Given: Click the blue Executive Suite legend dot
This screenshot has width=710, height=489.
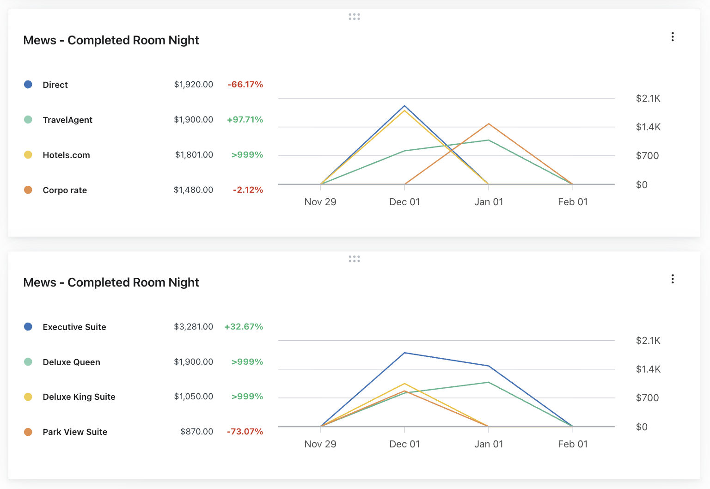Looking at the screenshot, I should click(28, 327).
